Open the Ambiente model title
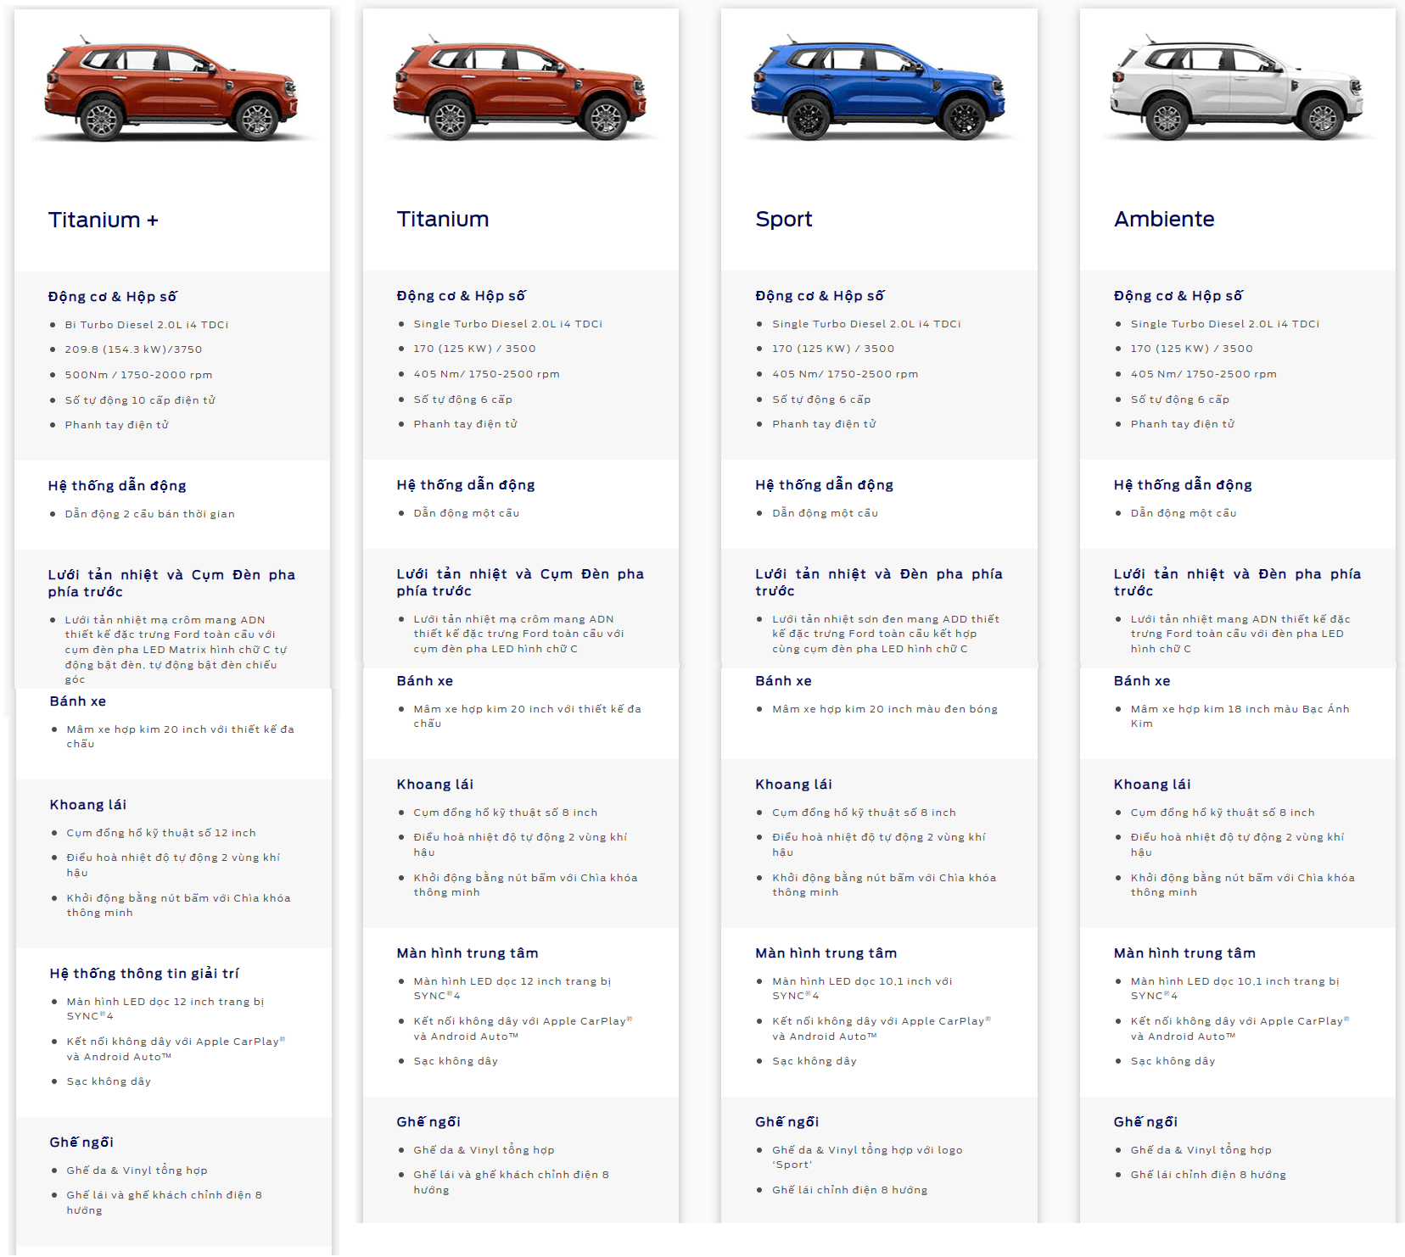The height and width of the screenshot is (1257, 1405). click(x=1164, y=220)
